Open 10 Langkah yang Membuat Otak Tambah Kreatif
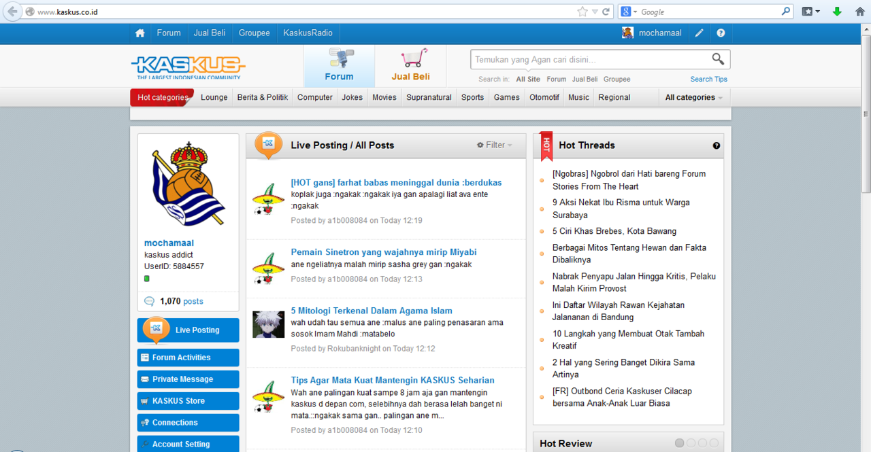871x452 pixels. pyautogui.click(x=628, y=340)
